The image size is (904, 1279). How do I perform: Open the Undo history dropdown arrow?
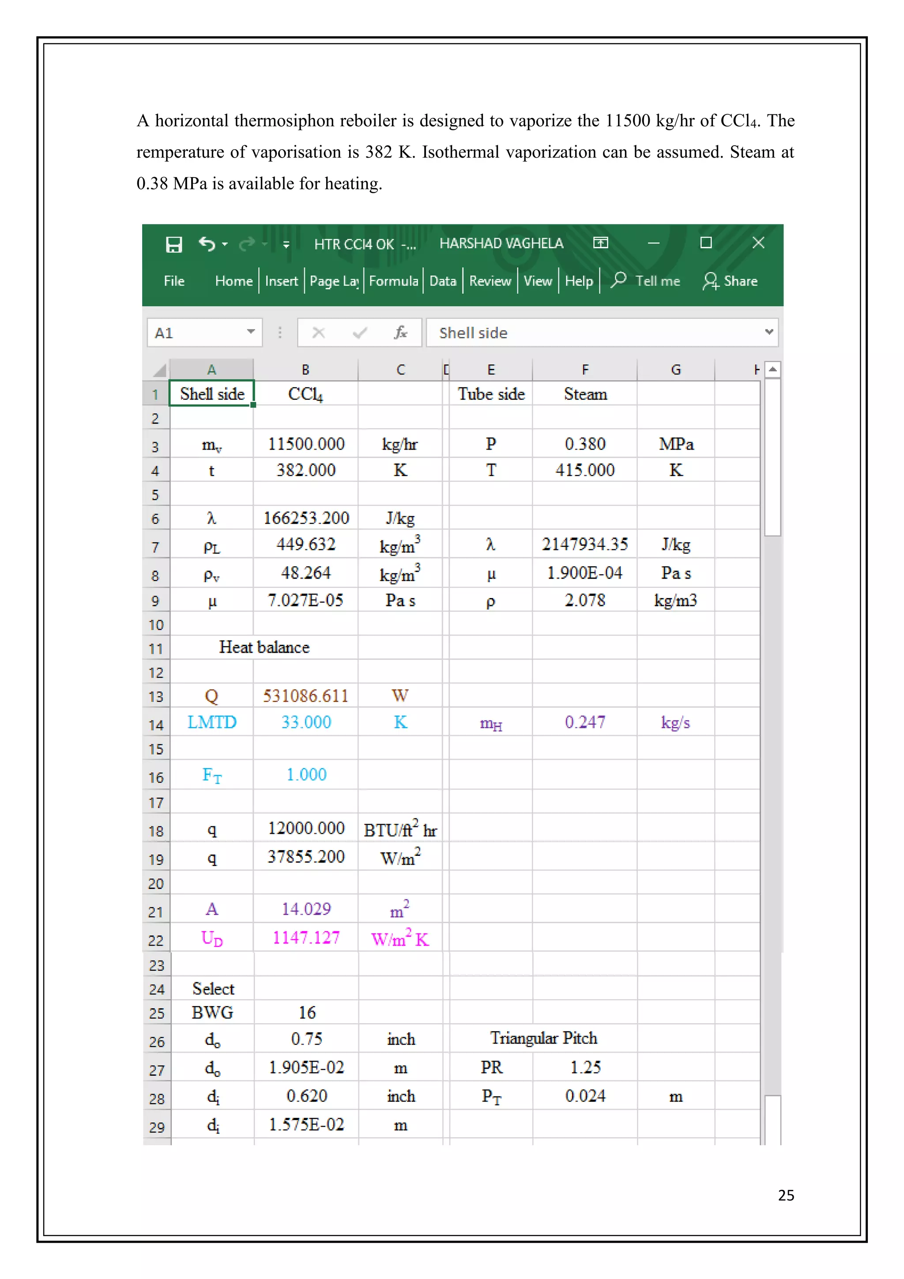(x=225, y=245)
